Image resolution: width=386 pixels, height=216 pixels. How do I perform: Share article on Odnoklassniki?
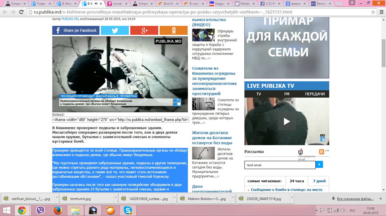[174, 30]
